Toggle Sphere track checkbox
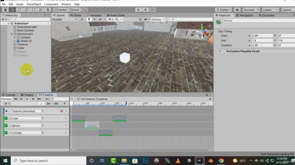The width and height of the screenshot is (295, 165). pyautogui.click(x=6, y=126)
